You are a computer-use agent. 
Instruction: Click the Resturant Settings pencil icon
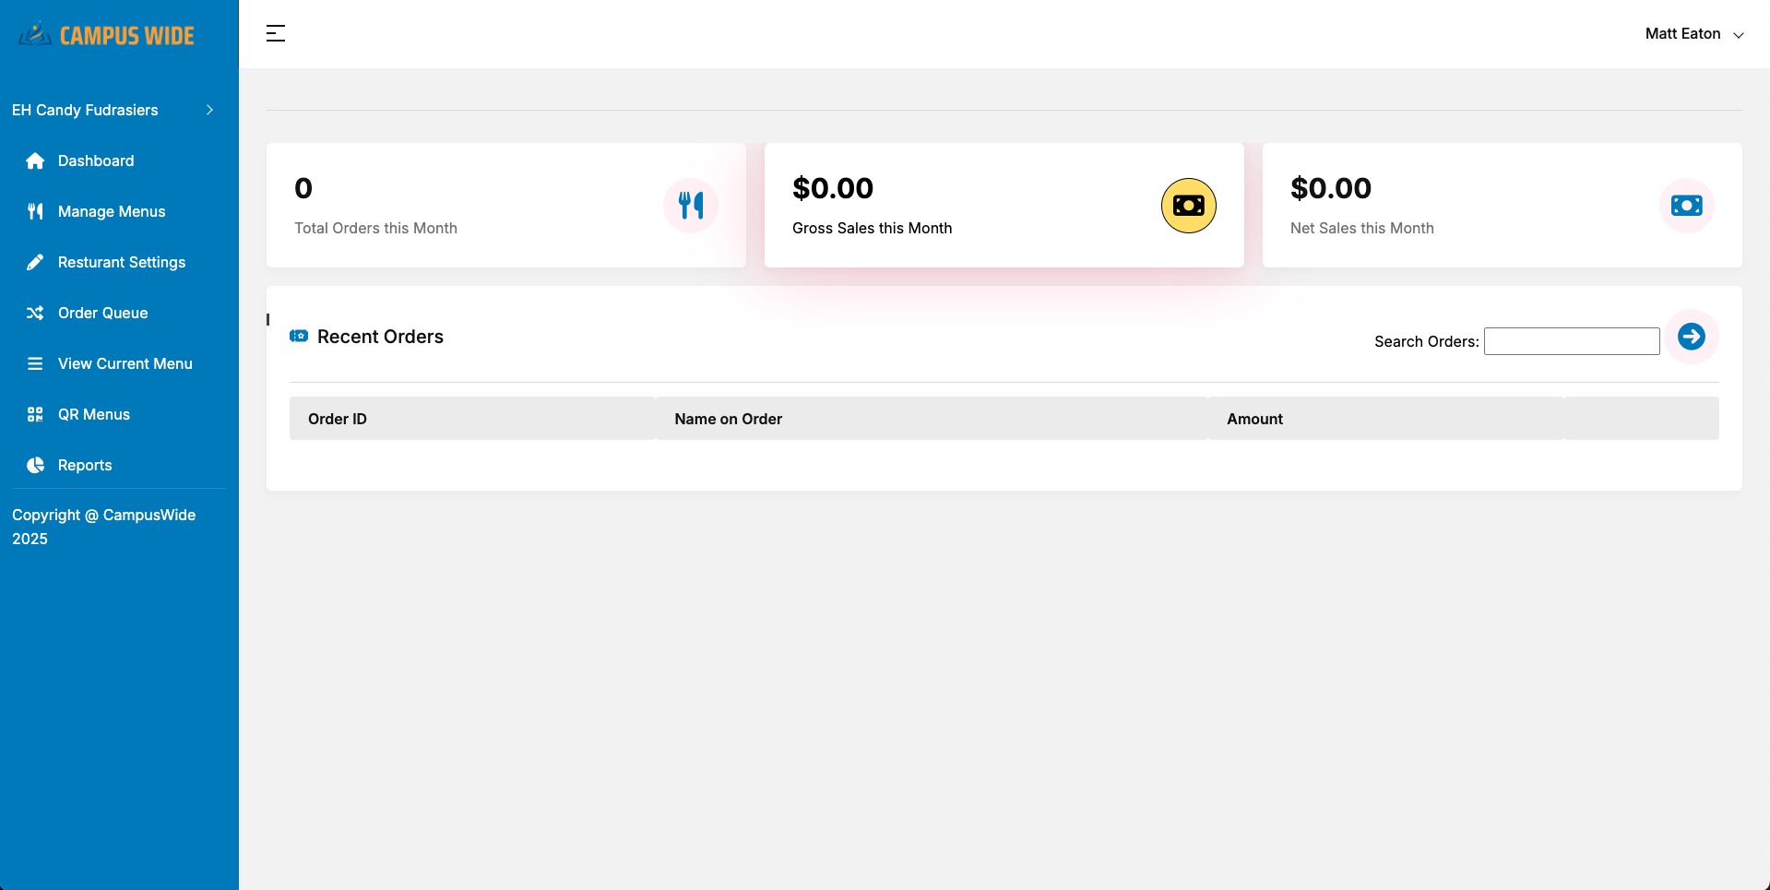[x=35, y=263]
